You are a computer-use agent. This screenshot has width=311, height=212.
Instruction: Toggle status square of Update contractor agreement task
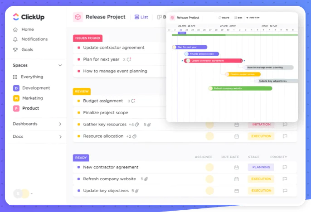click(79, 48)
